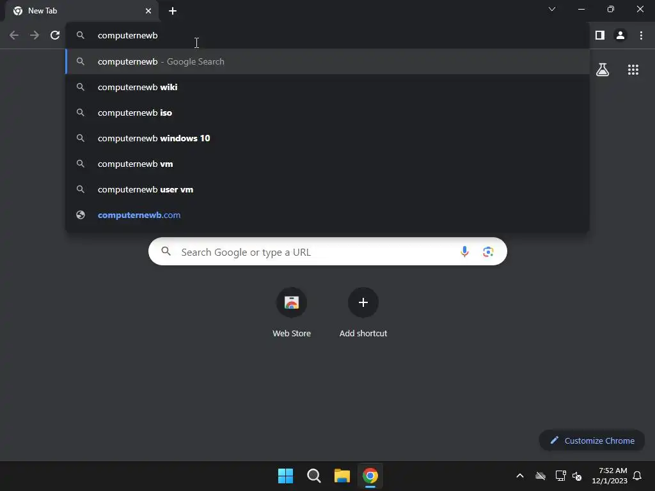Open taskbar Search
This screenshot has height=491, width=655.
click(313, 476)
